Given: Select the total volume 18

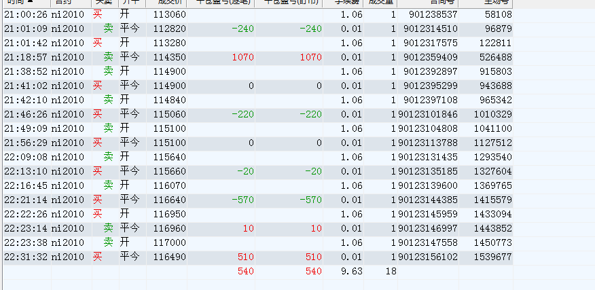Looking at the screenshot, I should (x=391, y=271).
